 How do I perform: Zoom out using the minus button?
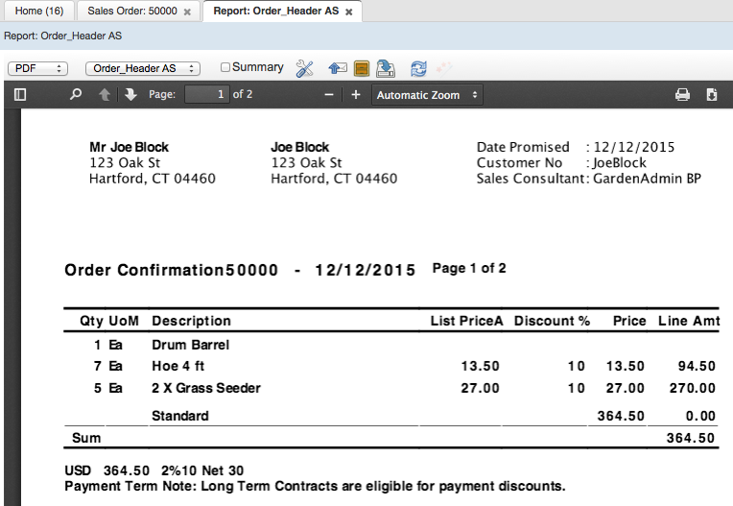329,95
